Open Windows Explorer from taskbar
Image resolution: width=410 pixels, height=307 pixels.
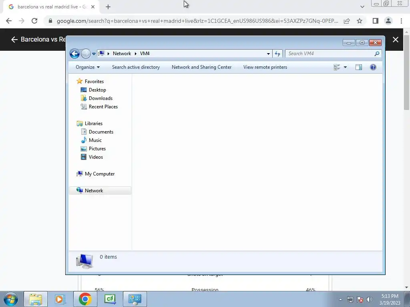tap(36, 299)
